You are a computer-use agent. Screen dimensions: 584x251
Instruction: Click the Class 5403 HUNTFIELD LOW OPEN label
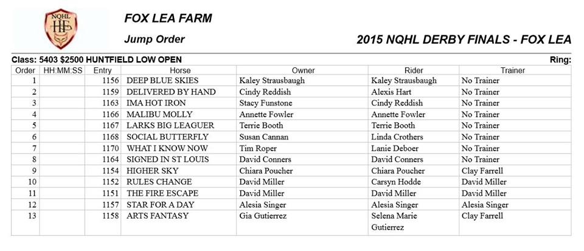(x=97, y=59)
